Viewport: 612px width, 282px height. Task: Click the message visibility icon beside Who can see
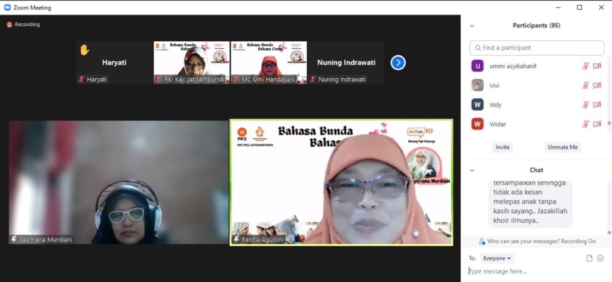(x=482, y=241)
